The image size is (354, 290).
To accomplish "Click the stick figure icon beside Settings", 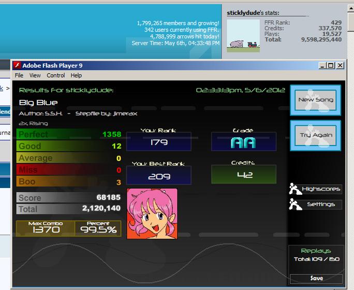I will (x=295, y=204).
